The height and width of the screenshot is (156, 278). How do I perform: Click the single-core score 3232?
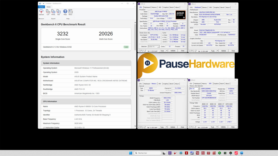point(63,34)
